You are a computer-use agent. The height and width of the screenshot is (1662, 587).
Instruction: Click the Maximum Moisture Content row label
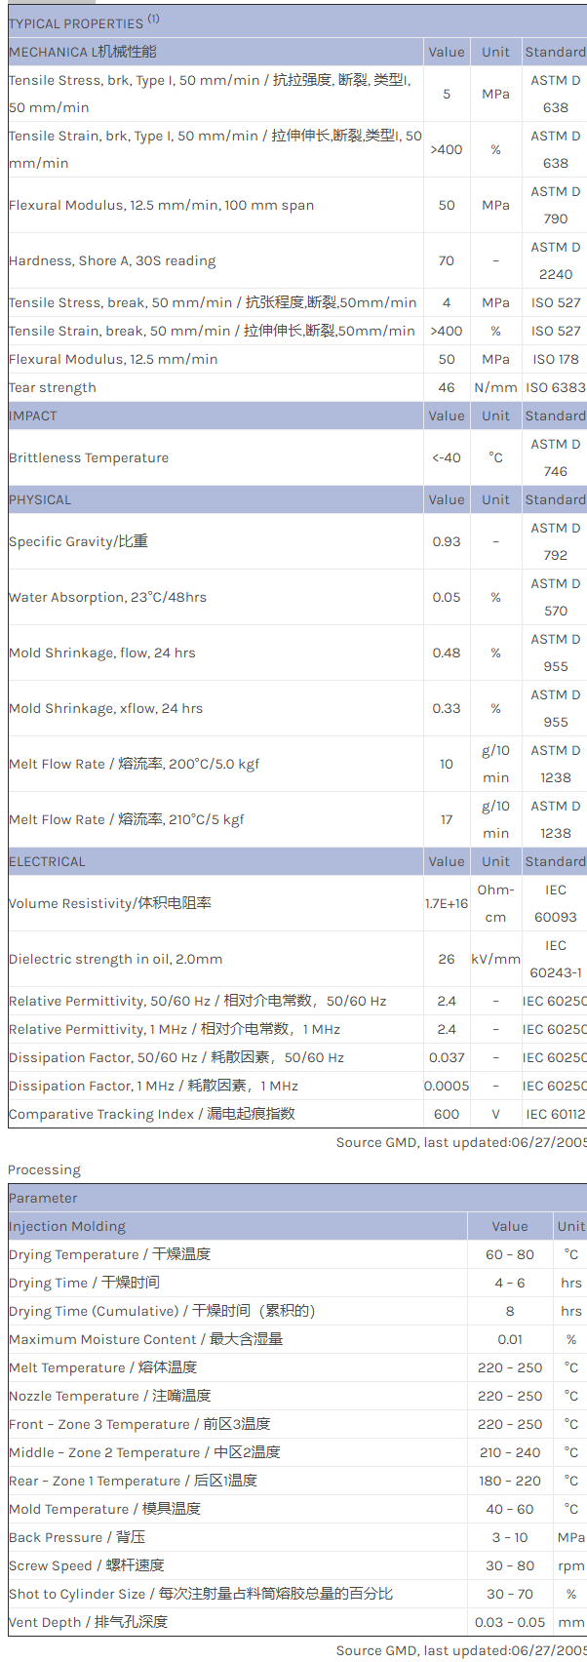[145, 1339]
